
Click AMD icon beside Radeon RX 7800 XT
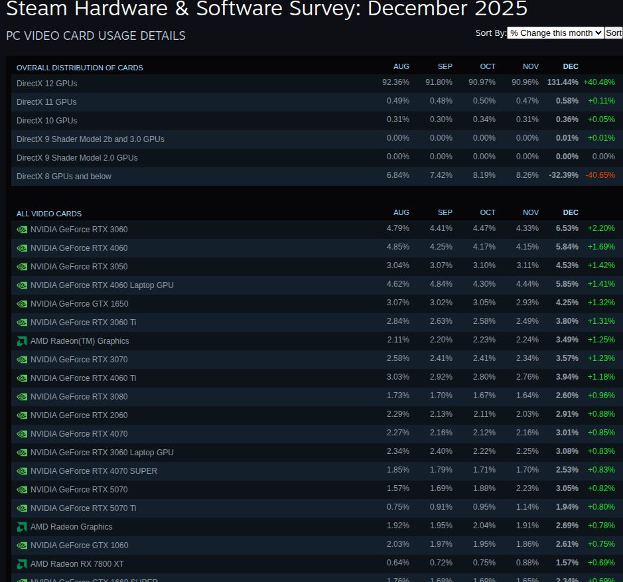click(x=22, y=564)
